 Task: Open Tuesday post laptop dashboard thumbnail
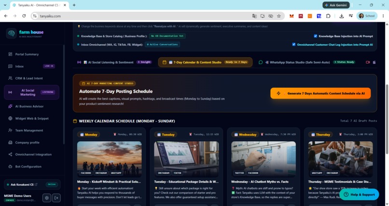click(186, 159)
